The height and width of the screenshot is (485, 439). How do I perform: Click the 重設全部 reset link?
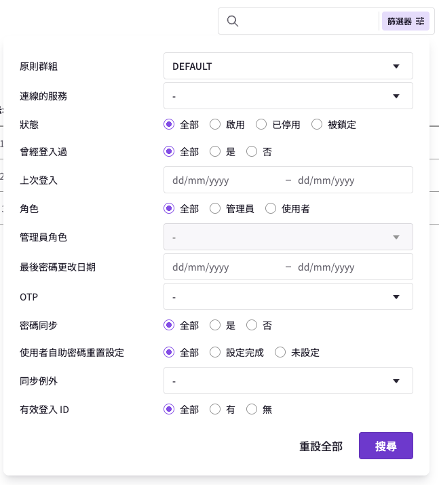tap(321, 446)
